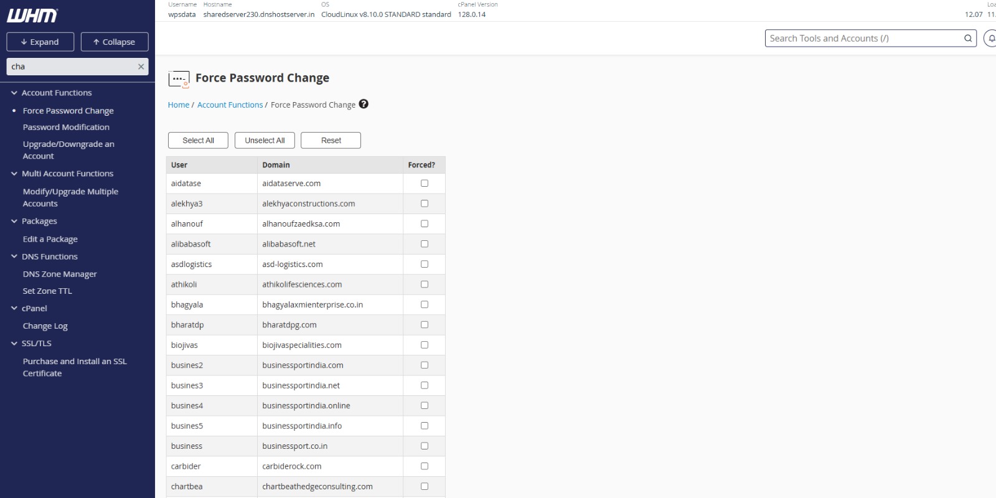
Task: Enable forced password change for biojivas
Action: (425, 345)
